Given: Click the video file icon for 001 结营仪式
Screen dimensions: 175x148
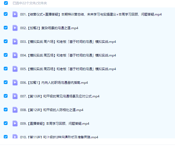Looking at the screenshot, I should coord(15,14).
